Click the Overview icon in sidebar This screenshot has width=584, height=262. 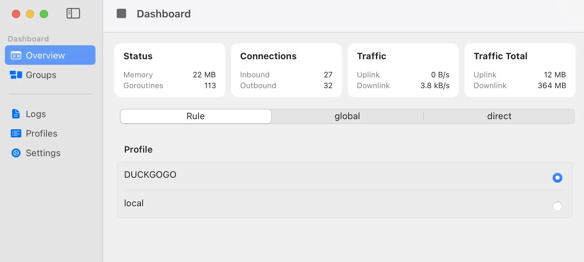tap(16, 55)
